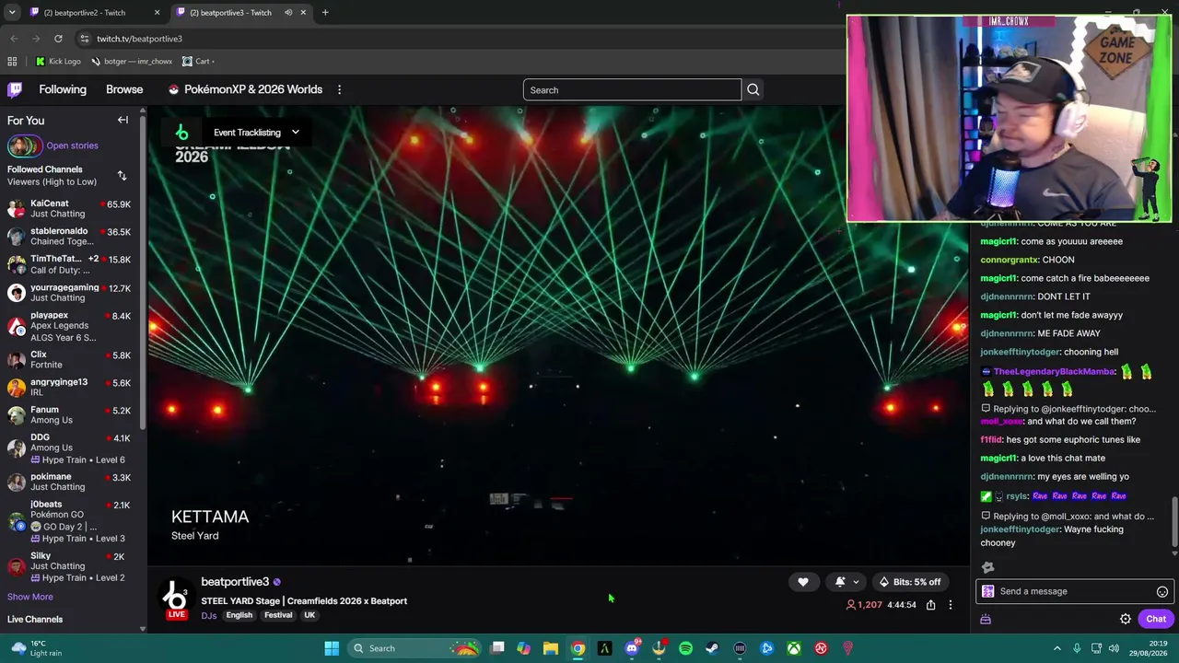The width and height of the screenshot is (1179, 663).
Task: Reload the Twitch page
Action: tap(58, 39)
